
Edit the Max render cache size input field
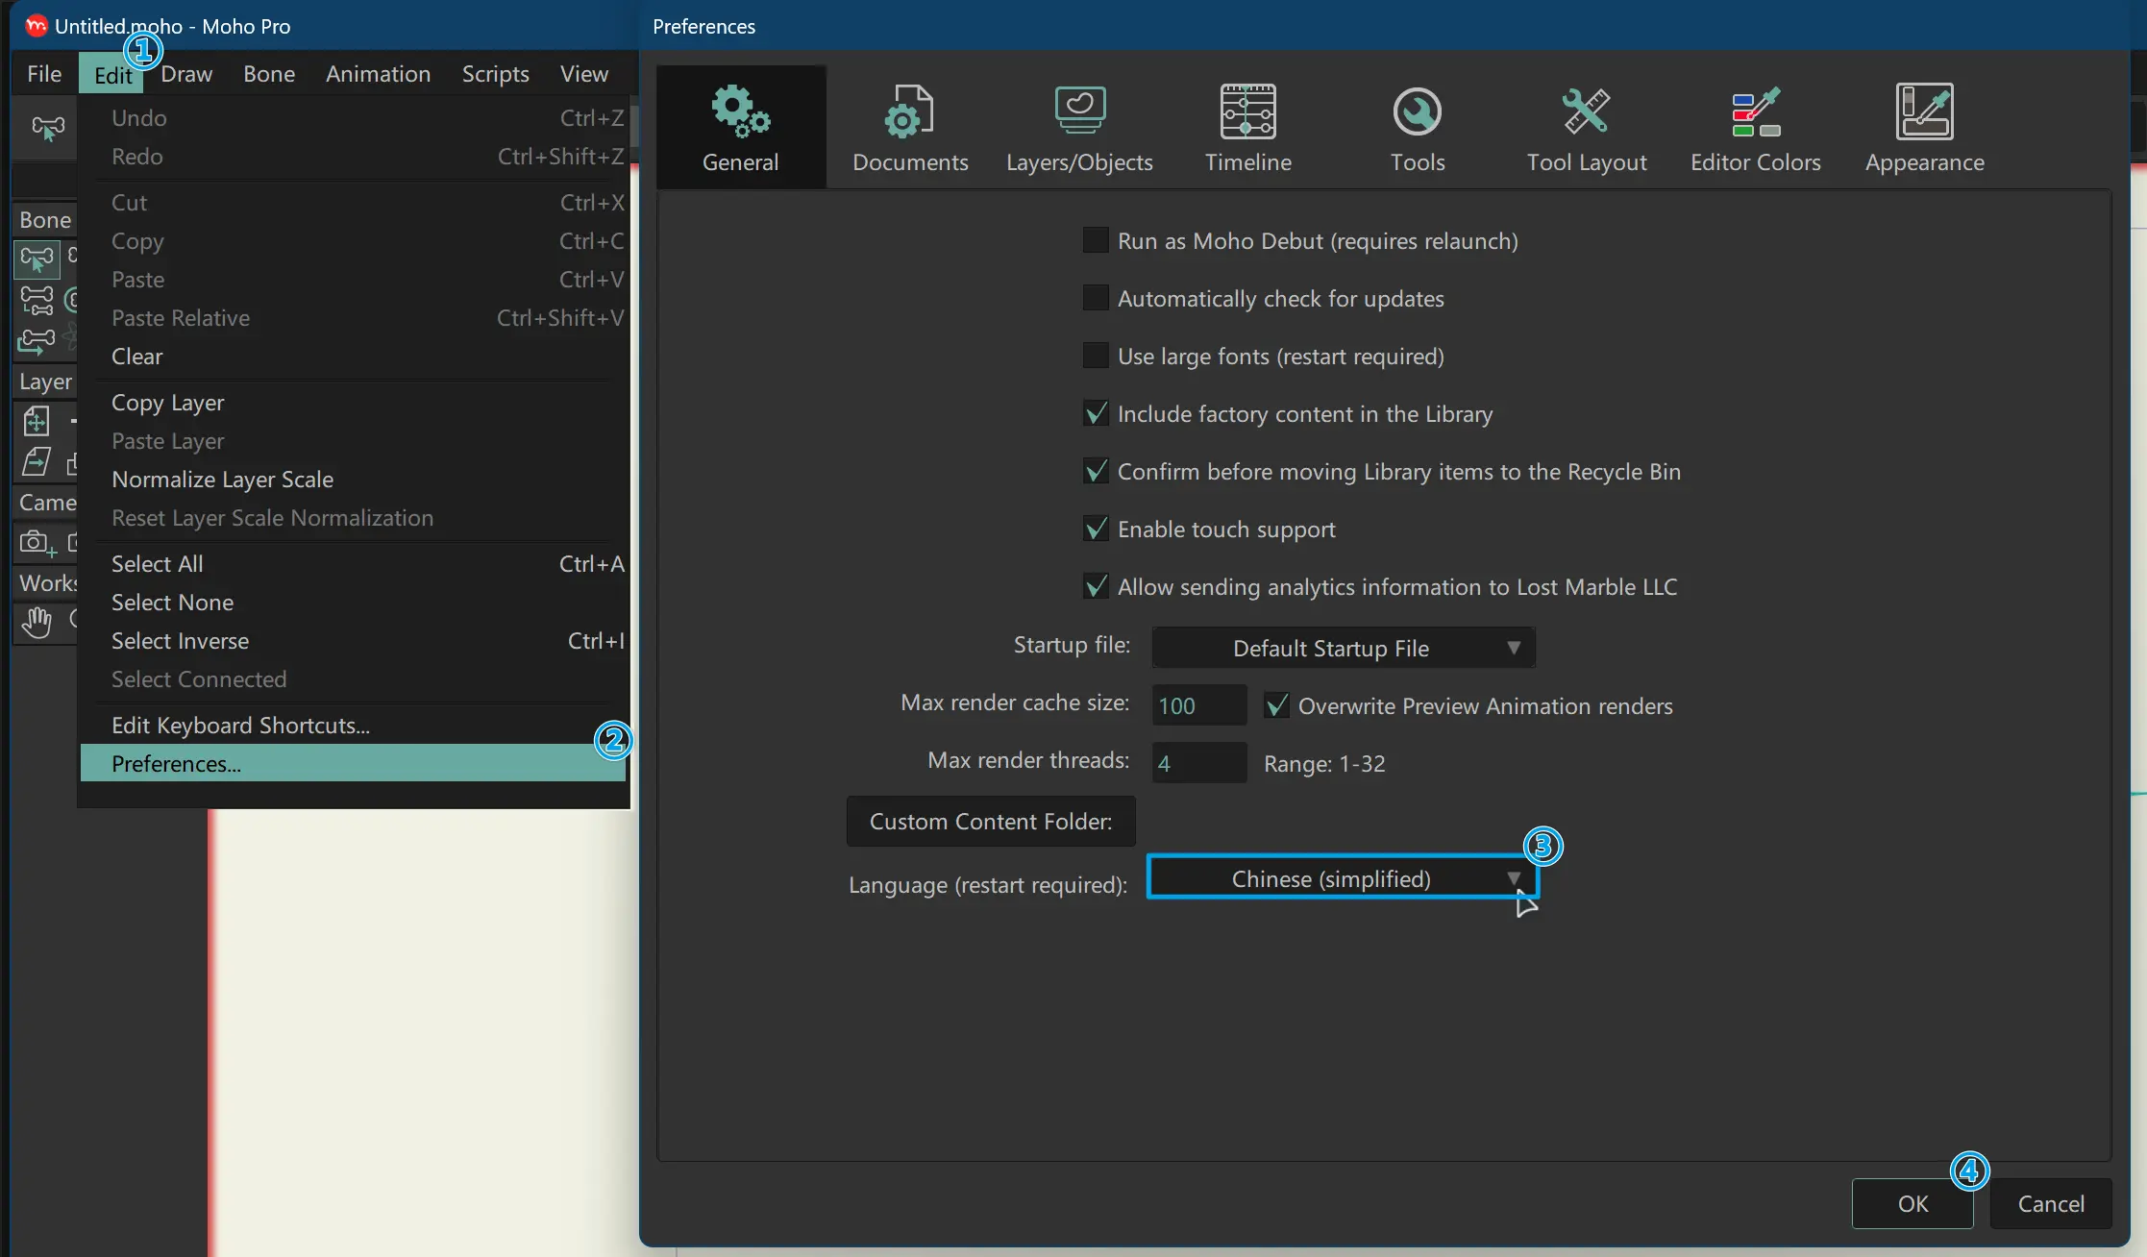(x=1197, y=704)
